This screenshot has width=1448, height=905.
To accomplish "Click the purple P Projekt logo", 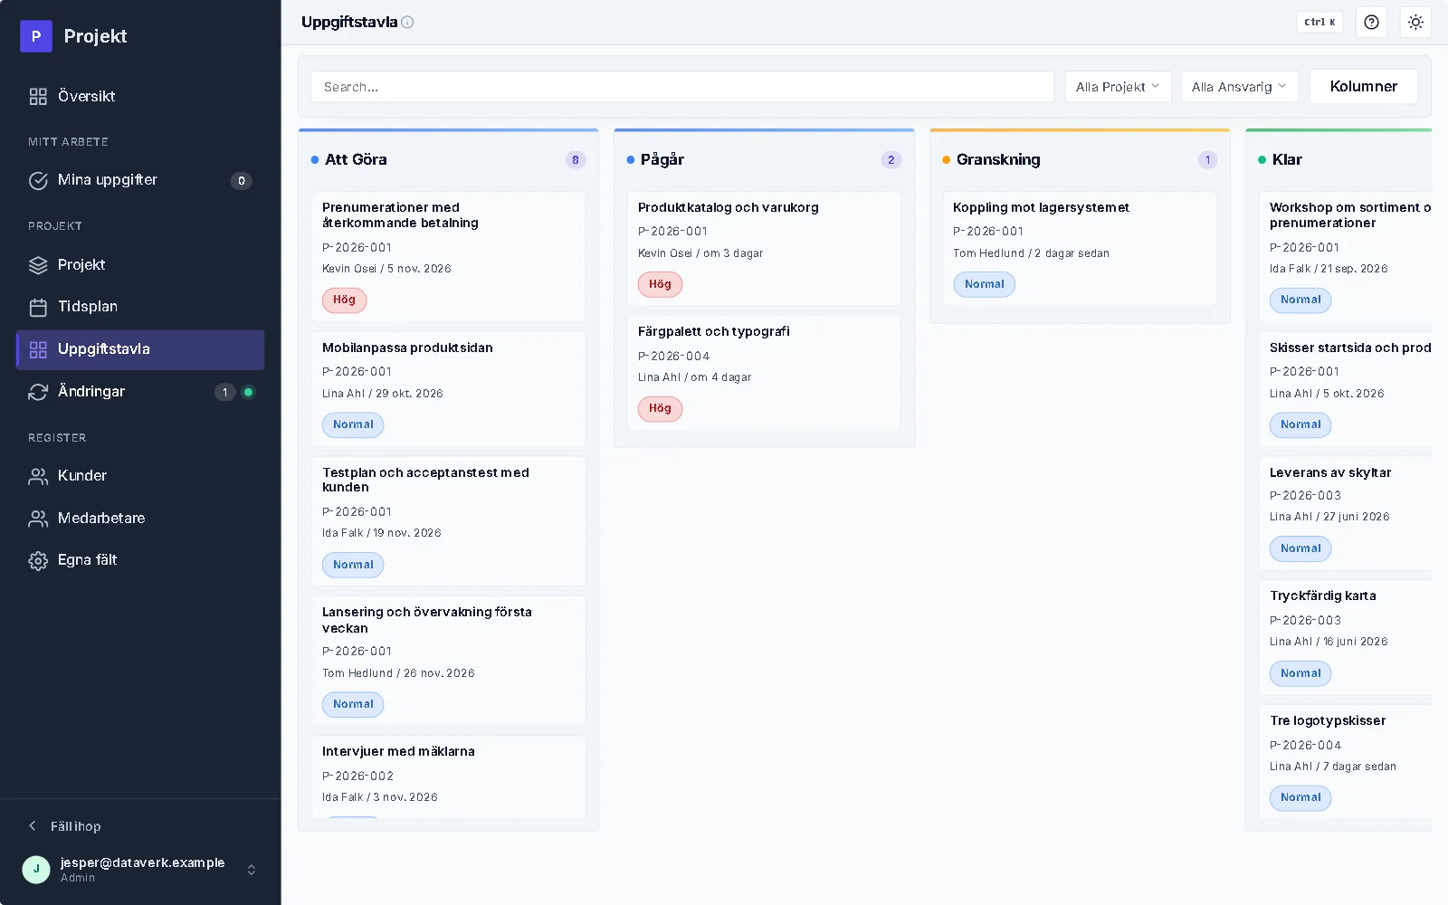I will click(x=36, y=36).
